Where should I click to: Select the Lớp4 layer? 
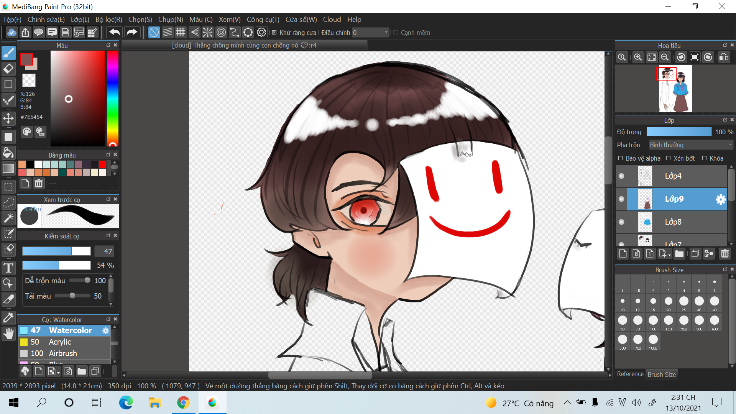673,176
